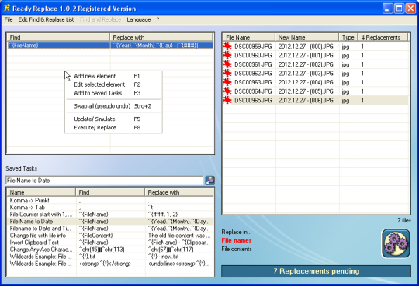Click new name 2012.12.27 - (006).JPG
The image size is (419, 286).
point(306,101)
